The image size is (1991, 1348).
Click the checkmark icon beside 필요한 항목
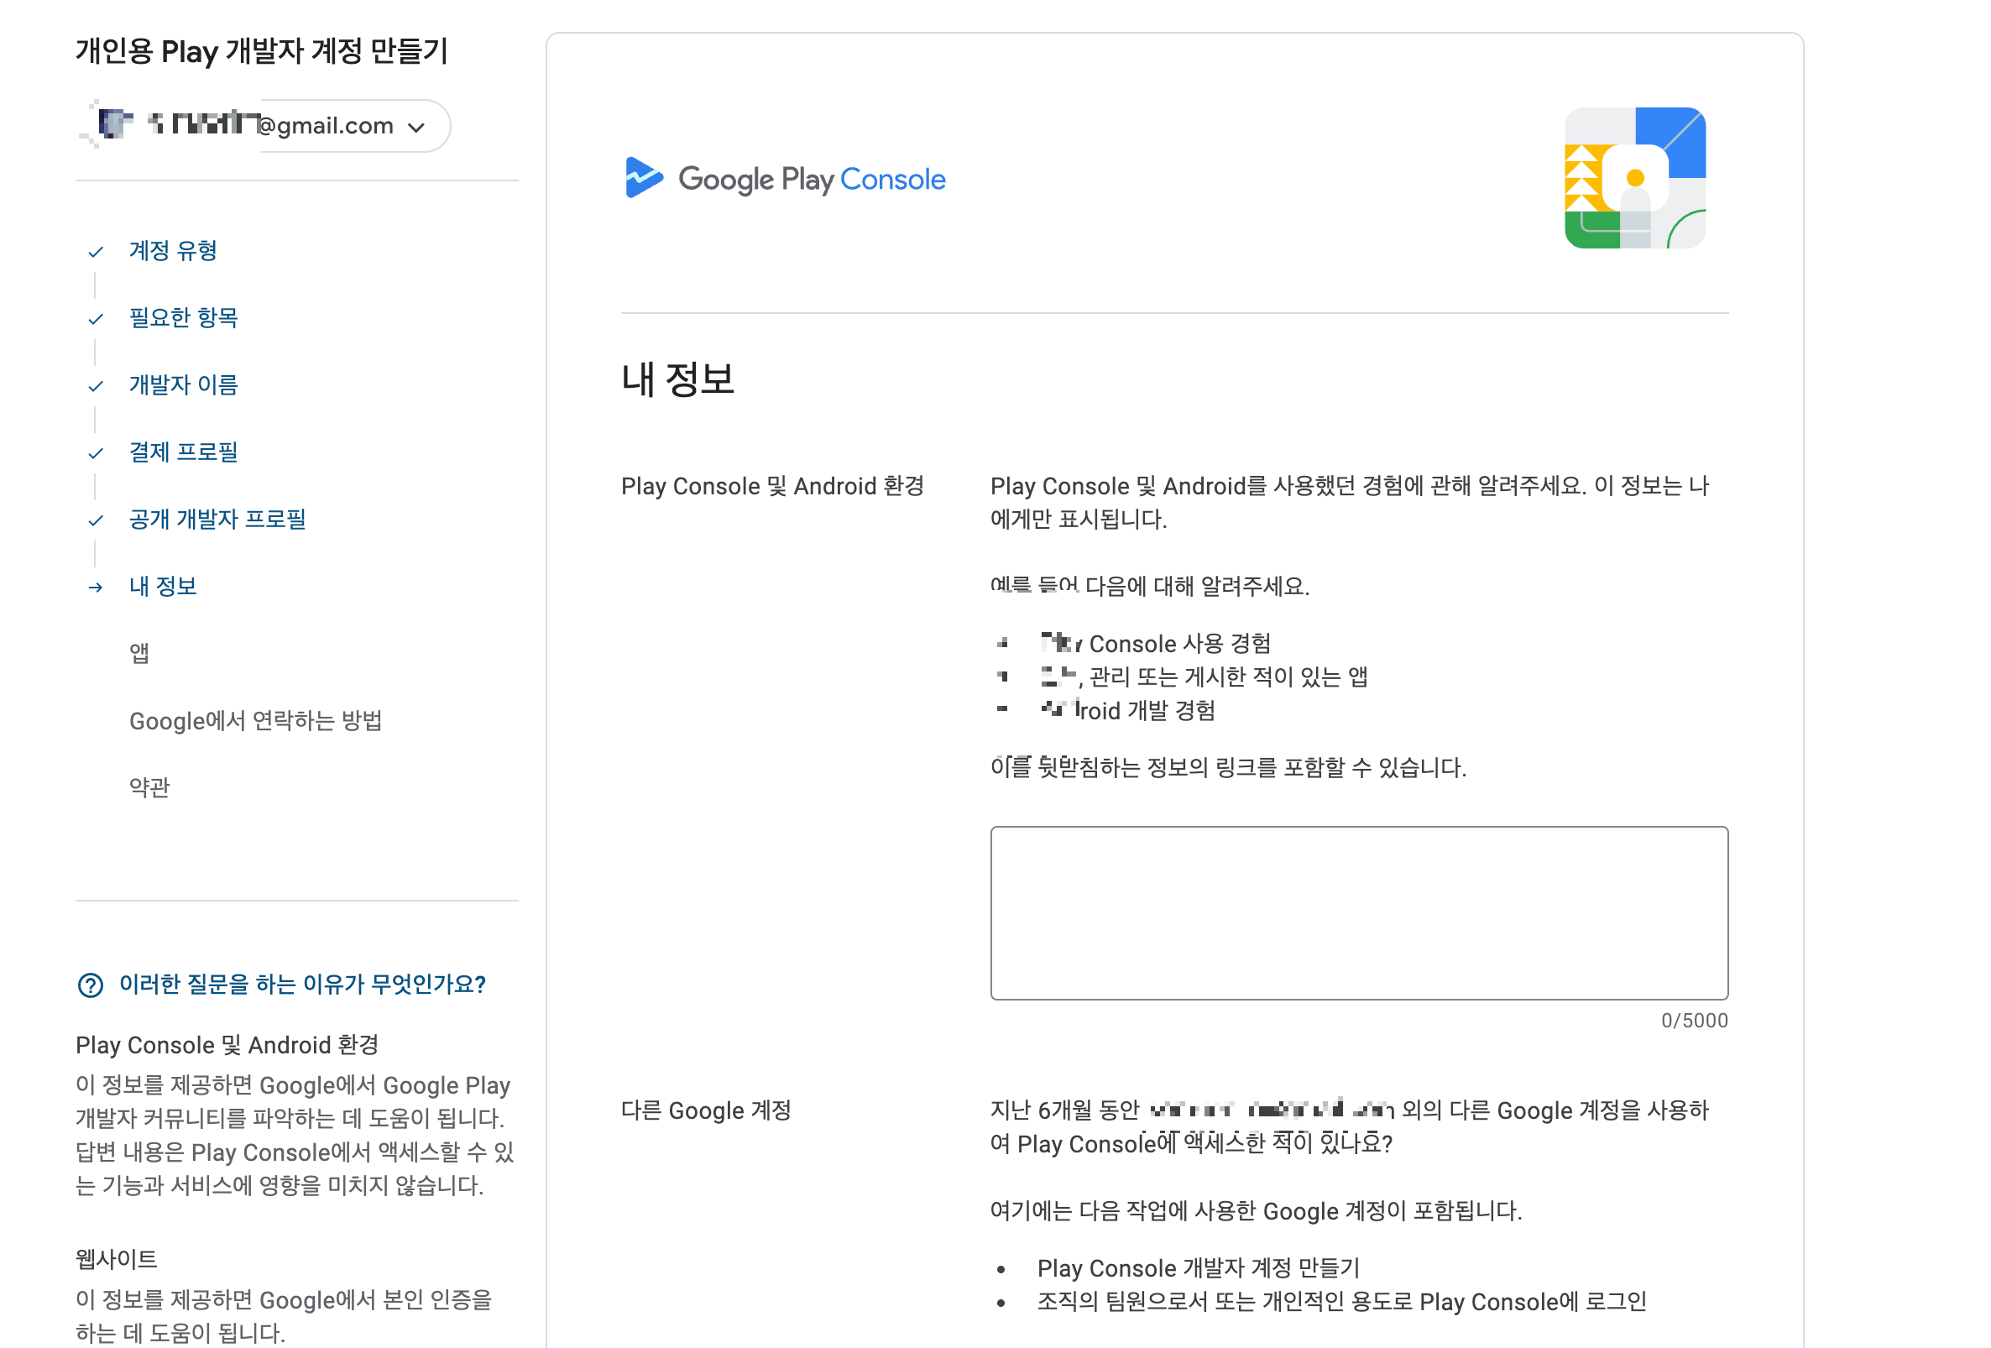[96, 320]
